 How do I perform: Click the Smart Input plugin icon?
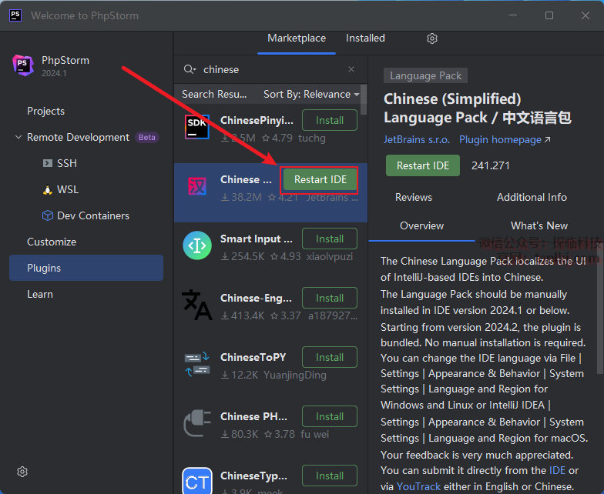point(197,246)
